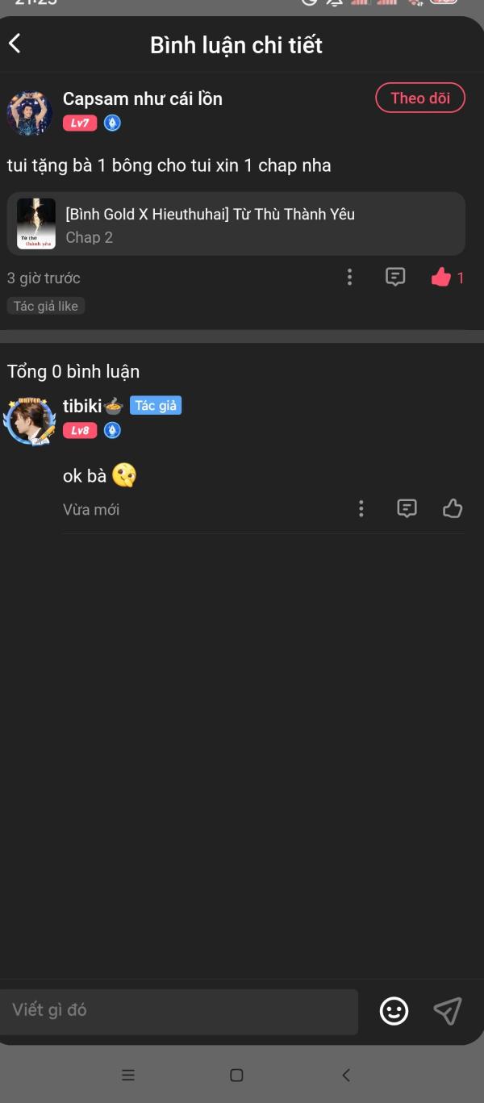Screen dimensions: 484x1103
Task: Reply to tibiki's comment via the speech bubble icon
Action: [407, 508]
